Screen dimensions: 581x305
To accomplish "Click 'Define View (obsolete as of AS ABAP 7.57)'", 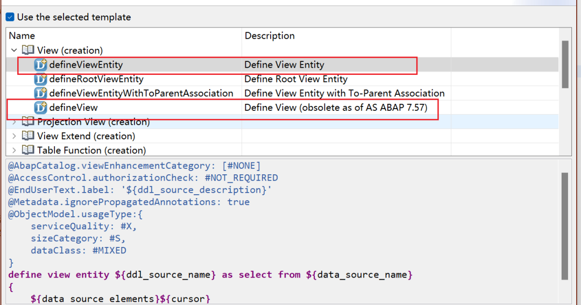I will click(336, 108).
